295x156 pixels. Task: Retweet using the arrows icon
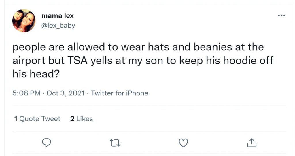pyautogui.click(x=115, y=143)
